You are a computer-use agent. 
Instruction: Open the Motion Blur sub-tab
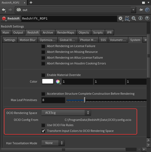point(28,40)
